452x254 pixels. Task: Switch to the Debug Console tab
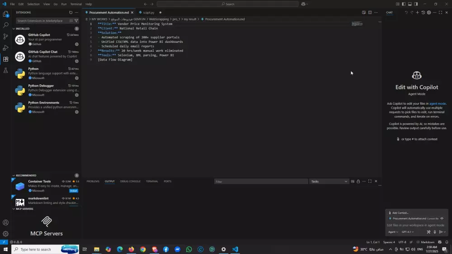[130, 181]
